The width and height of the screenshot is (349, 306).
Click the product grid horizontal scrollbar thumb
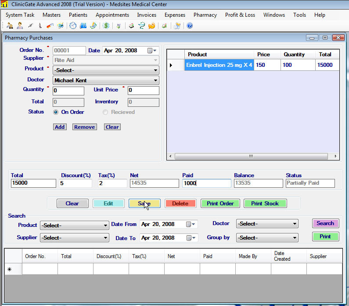click(251, 156)
